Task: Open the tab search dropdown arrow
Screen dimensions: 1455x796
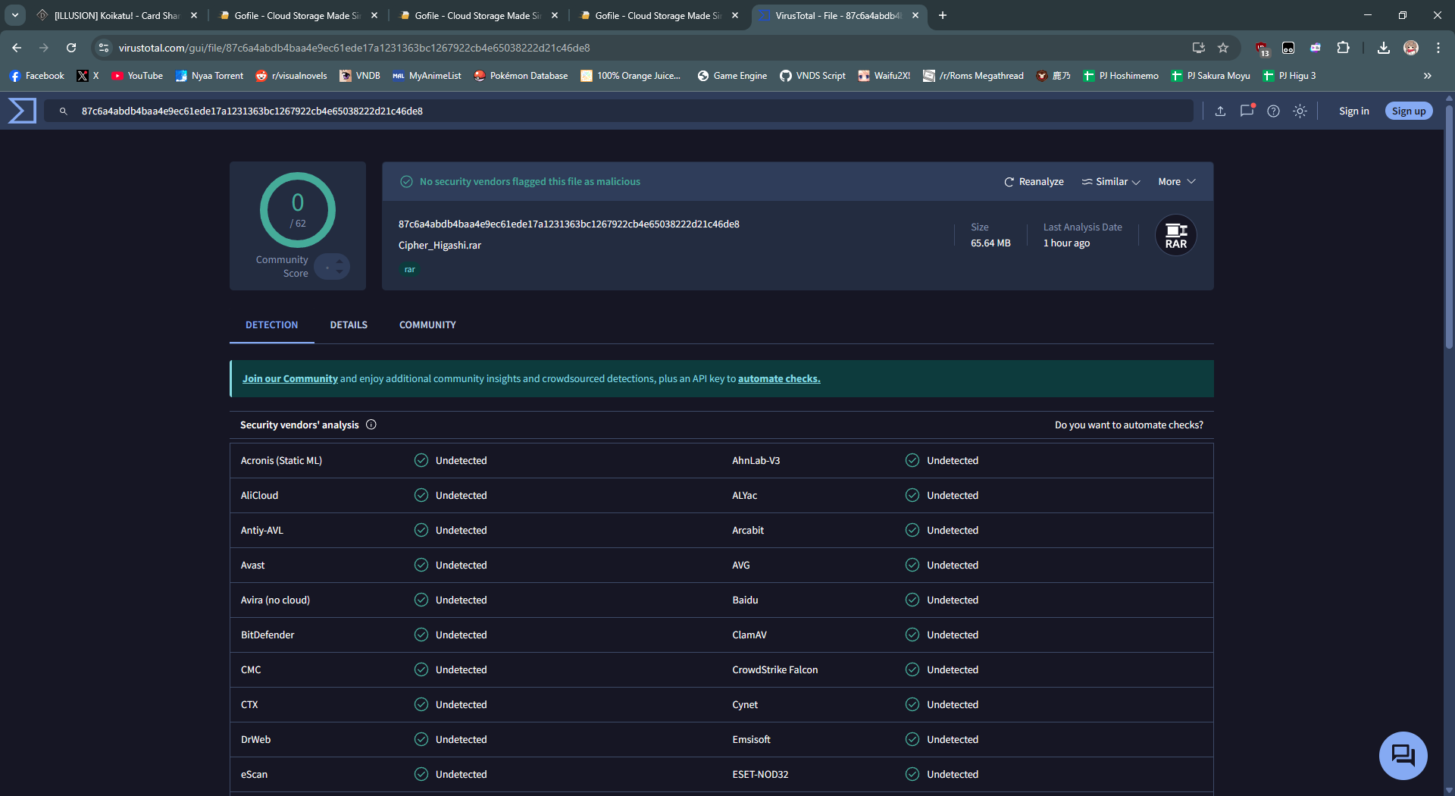Action: [15, 15]
